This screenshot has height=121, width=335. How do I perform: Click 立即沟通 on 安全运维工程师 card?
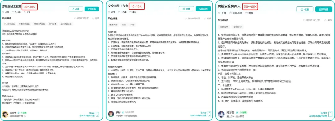(203, 9)
